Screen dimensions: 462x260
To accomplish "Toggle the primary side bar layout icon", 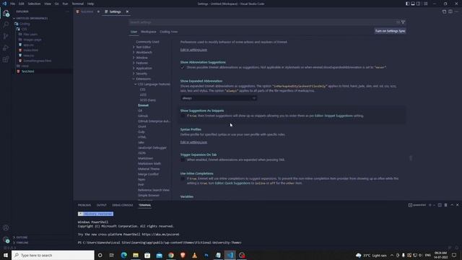I will (407, 4).
